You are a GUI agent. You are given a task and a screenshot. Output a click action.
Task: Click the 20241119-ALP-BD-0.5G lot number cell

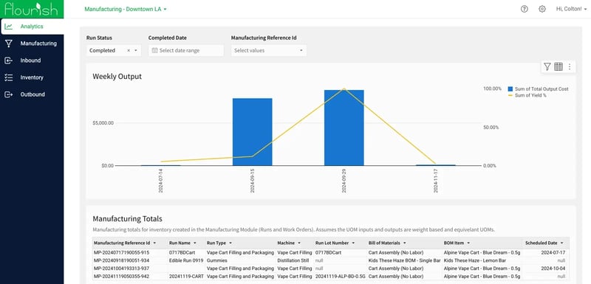point(341,276)
